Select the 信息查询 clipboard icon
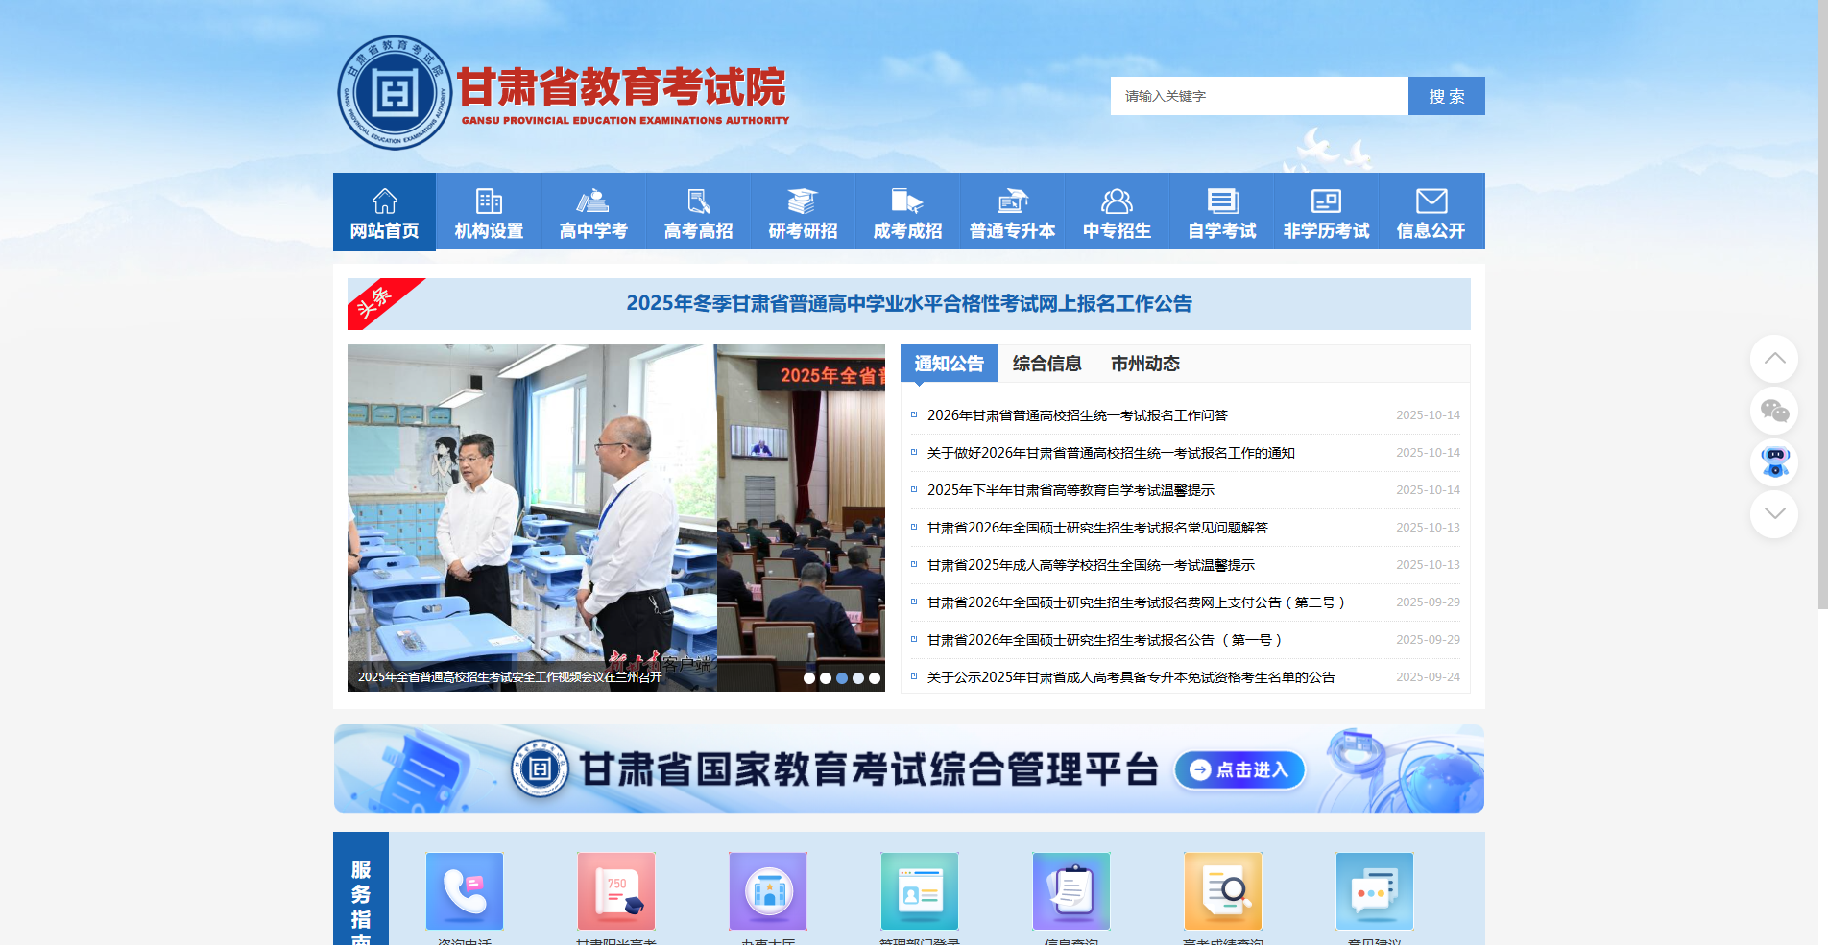Image resolution: width=1828 pixels, height=945 pixels. tap(1070, 891)
